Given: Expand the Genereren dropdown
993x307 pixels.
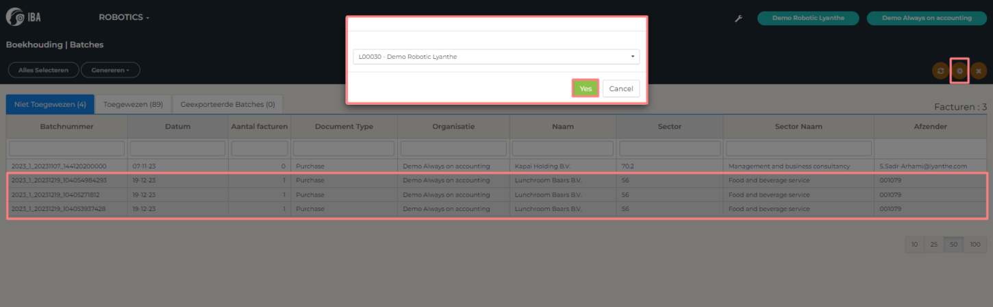Looking at the screenshot, I should tap(110, 70).
